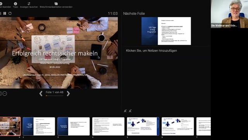Restart the presentation timer
The height and width of the screenshot is (140, 248).
(10, 14)
